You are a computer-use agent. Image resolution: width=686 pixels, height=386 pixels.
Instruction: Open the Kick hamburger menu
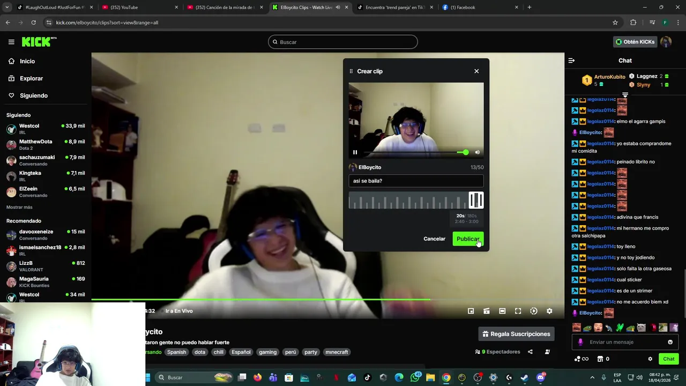click(11, 42)
